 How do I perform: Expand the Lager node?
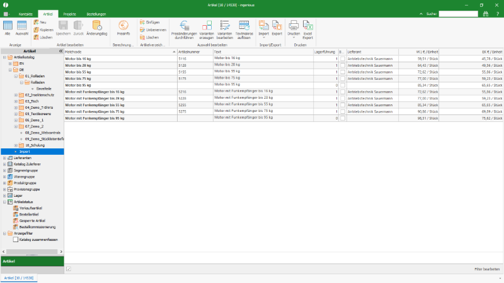(4, 196)
